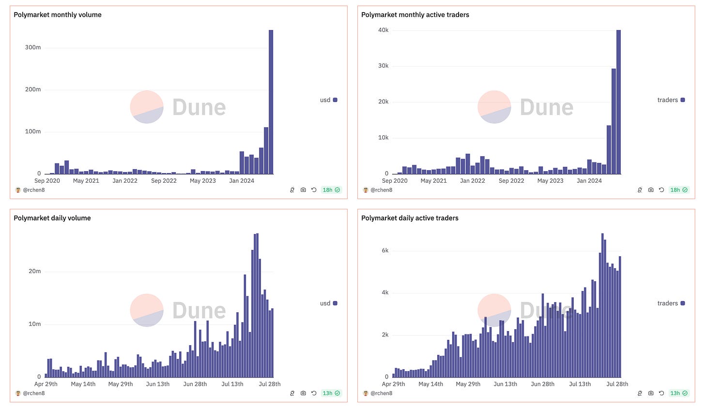Click the 'Jun 28th' x-axis label on daily active traders
Screen dimensions: 705x406
tap(543, 384)
